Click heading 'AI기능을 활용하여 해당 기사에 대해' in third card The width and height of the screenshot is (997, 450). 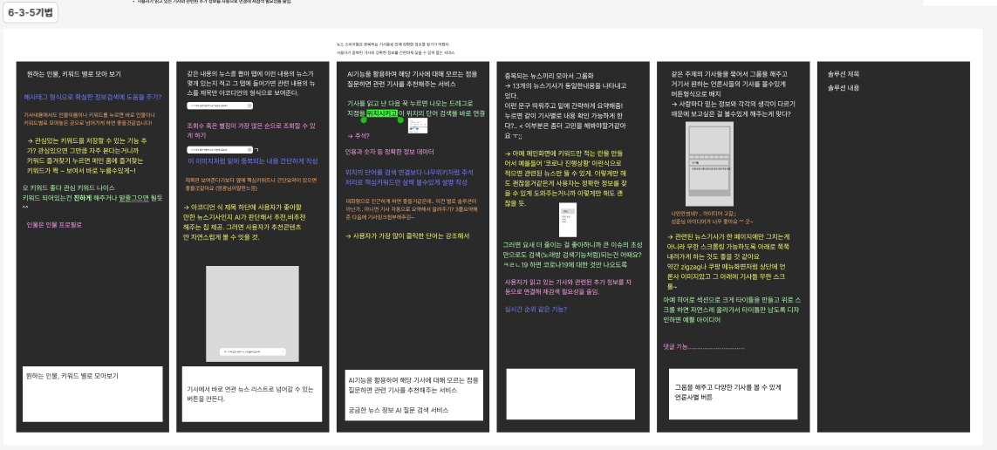[412, 78]
